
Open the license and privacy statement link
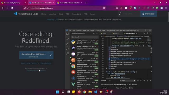pyautogui.click(x=36, y=70)
